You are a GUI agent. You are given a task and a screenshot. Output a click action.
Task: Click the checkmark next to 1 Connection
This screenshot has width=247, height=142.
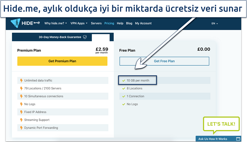pyautogui.click(x=123, y=96)
